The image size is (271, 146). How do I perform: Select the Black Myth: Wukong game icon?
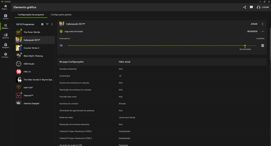(x=18, y=56)
